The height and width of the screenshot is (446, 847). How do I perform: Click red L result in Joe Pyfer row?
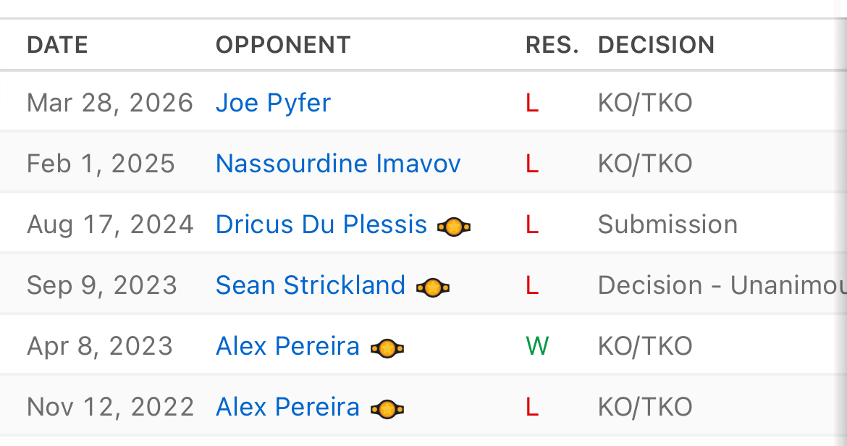(x=532, y=103)
